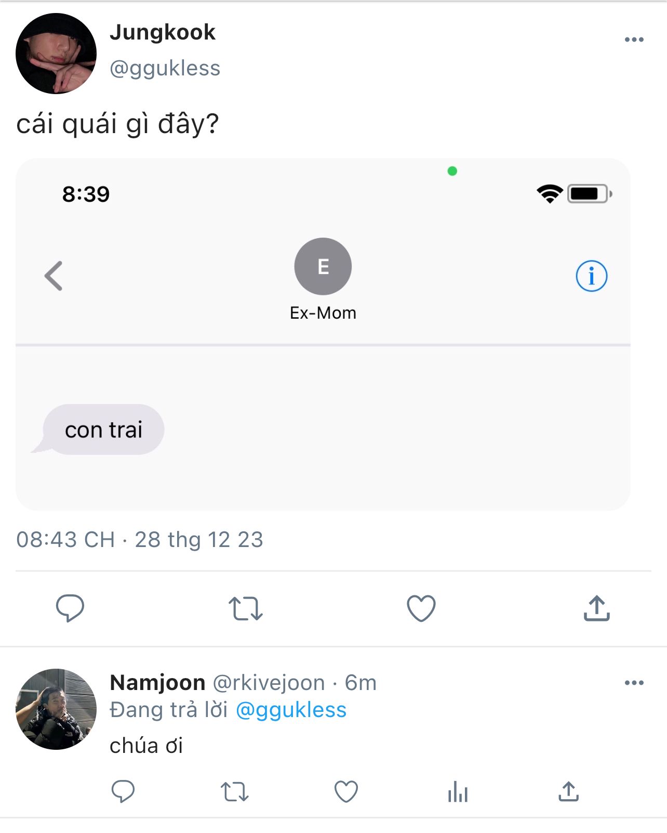
Task: Share Jungkook's main tweet
Action: point(596,608)
